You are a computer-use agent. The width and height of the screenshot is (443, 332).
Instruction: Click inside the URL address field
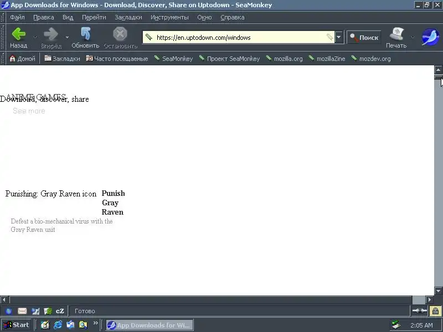click(240, 37)
